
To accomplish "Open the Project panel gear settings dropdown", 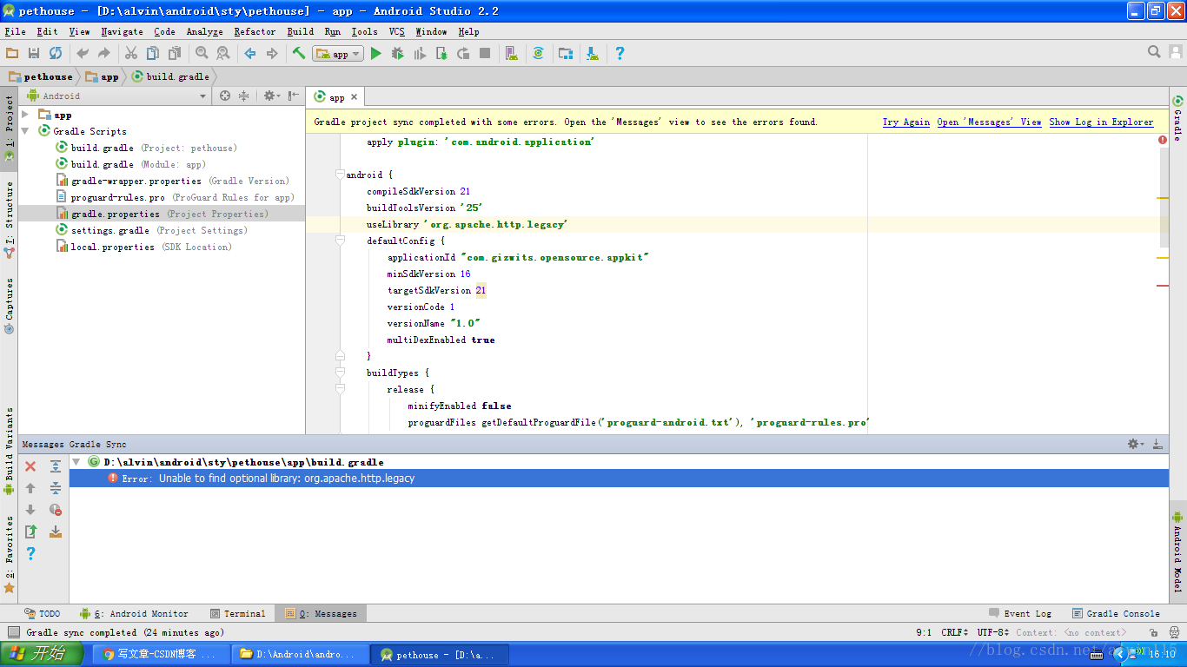I will point(271,96).
